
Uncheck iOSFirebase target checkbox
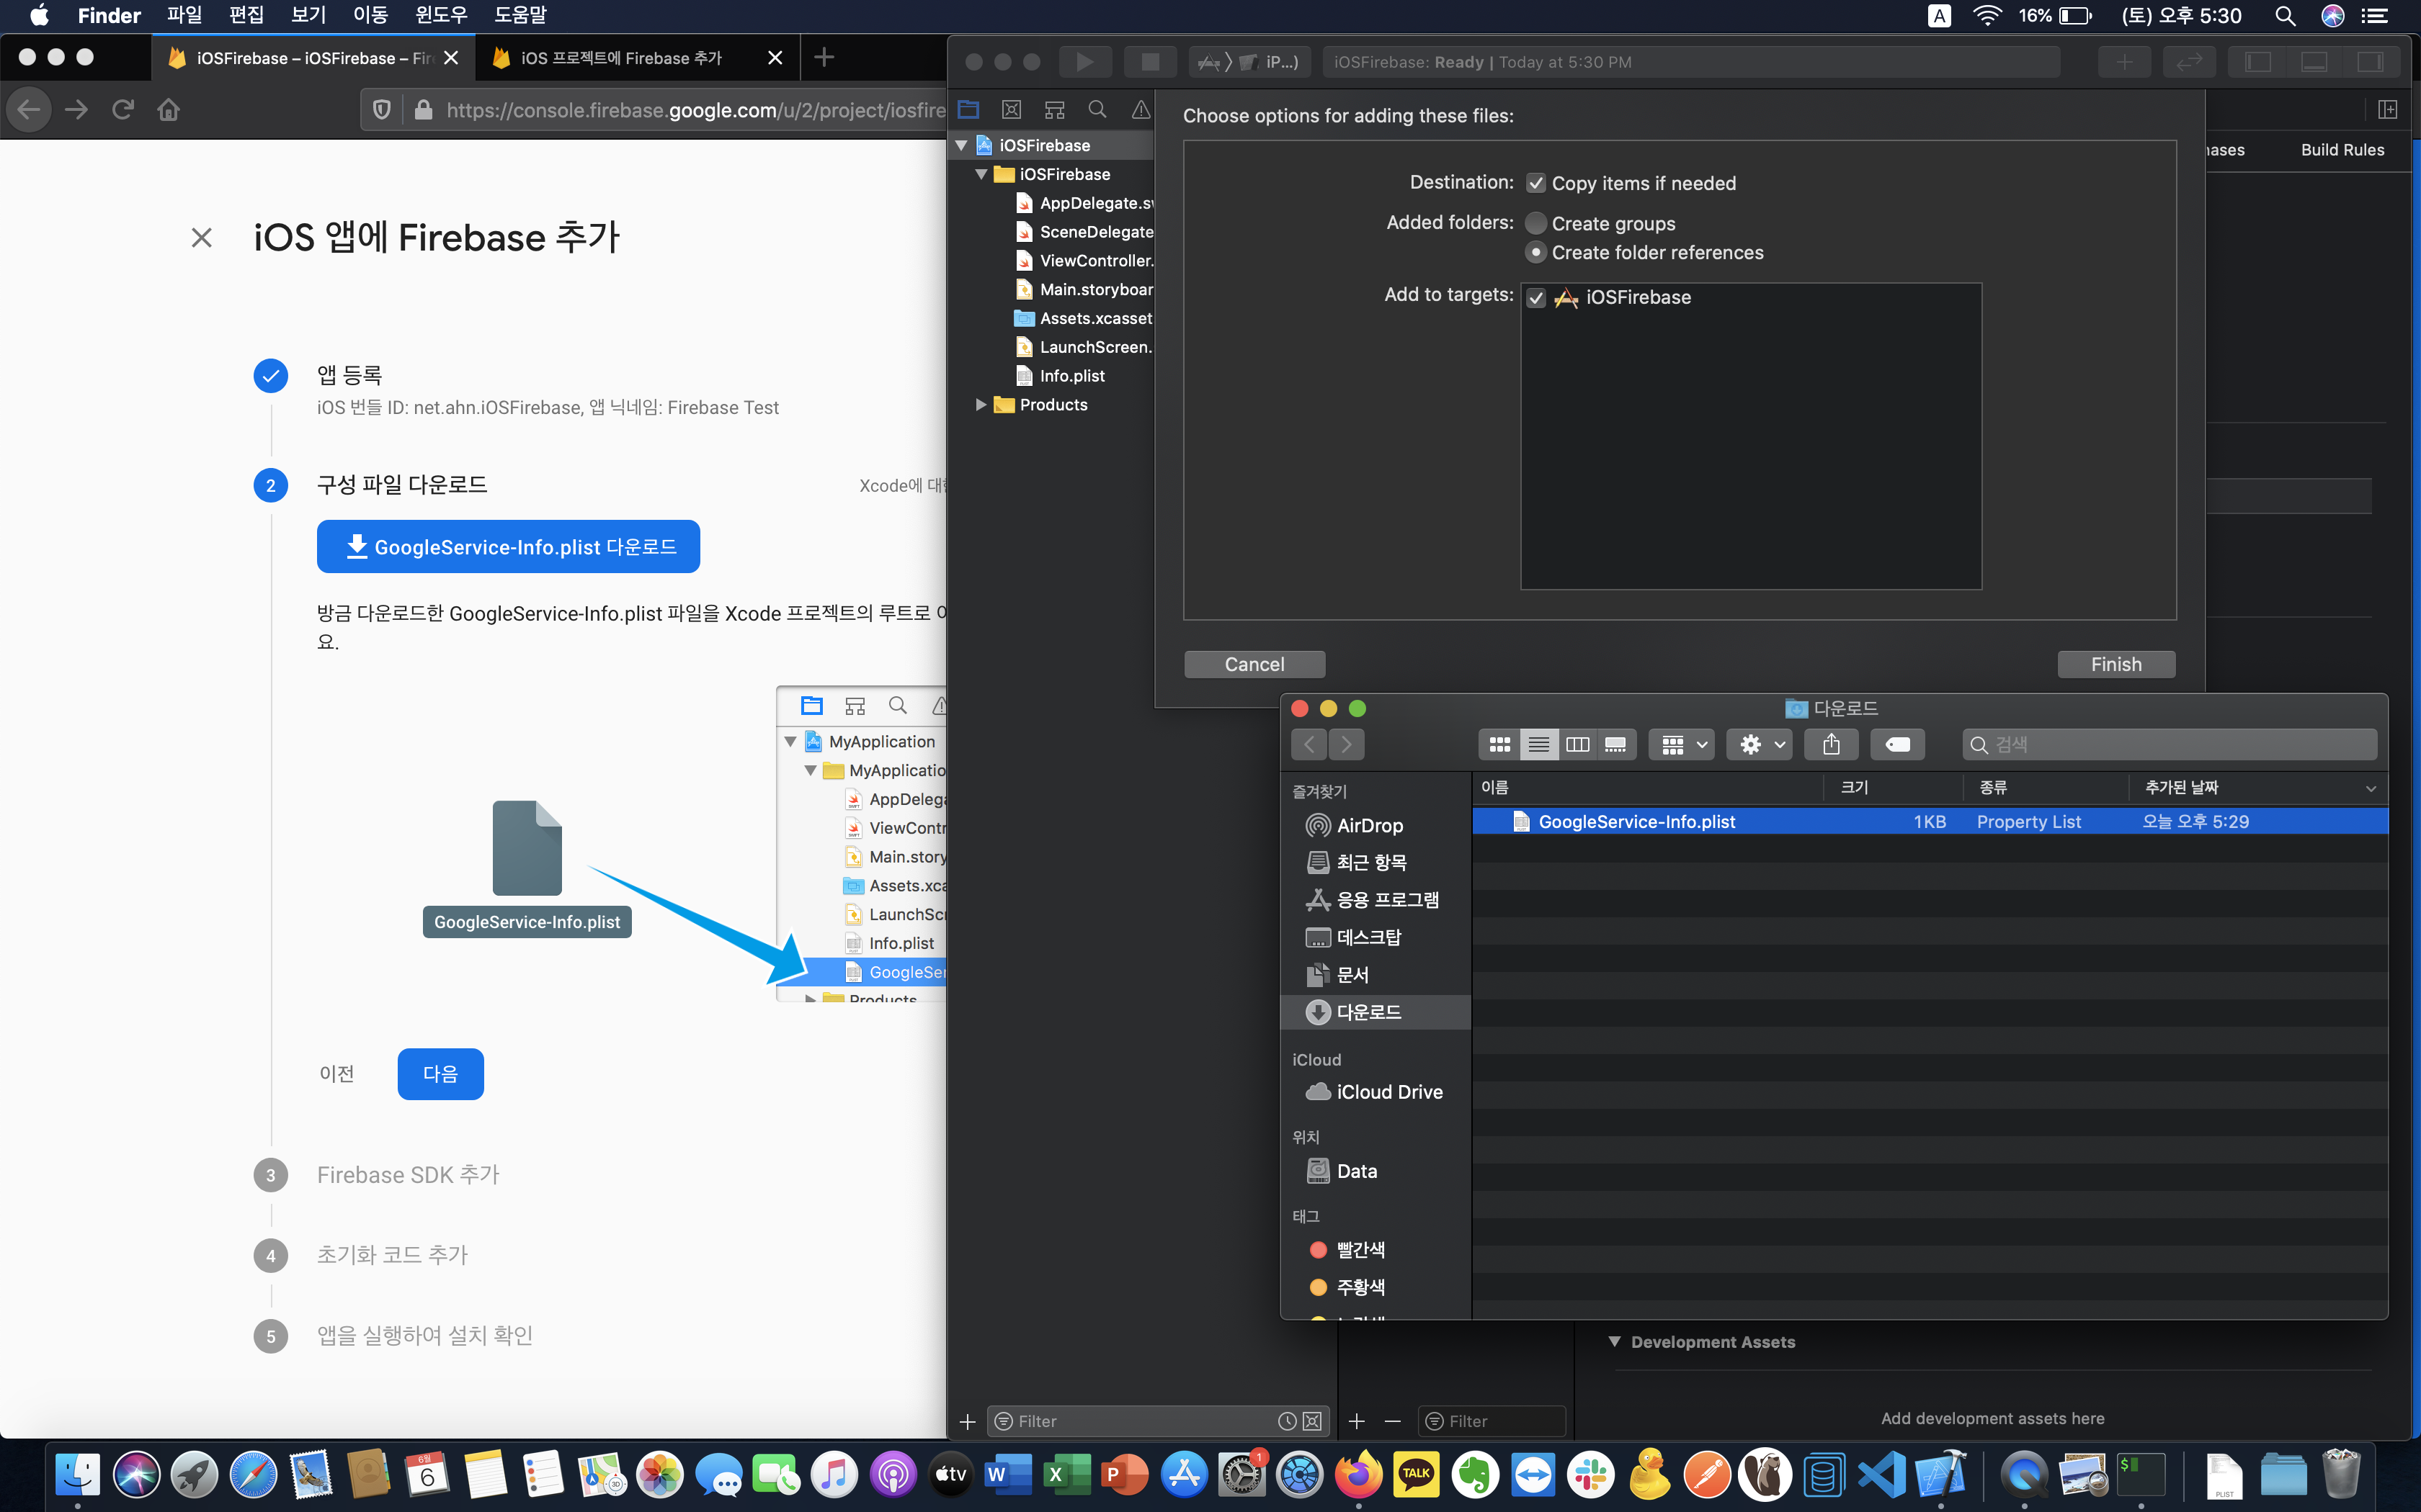1535,298
